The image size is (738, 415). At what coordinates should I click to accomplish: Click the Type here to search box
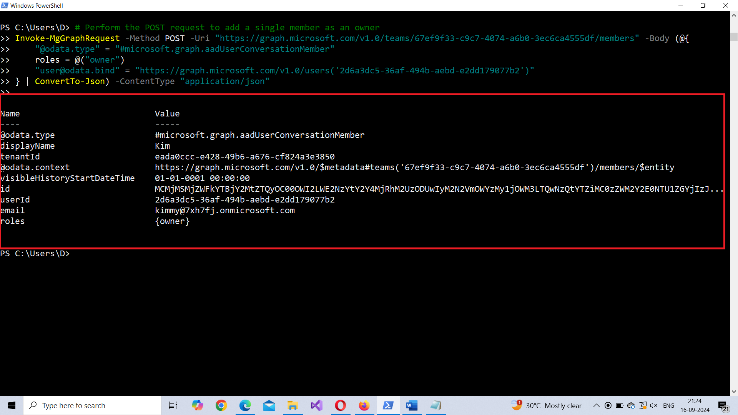pyautogui.click(x=92, y=405)
